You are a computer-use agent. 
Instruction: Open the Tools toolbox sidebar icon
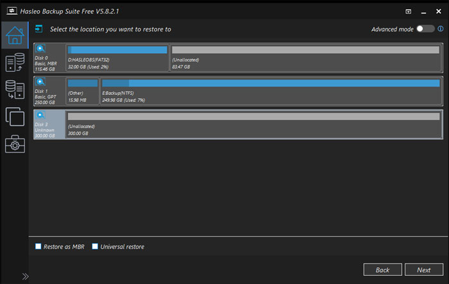[15, 144]
